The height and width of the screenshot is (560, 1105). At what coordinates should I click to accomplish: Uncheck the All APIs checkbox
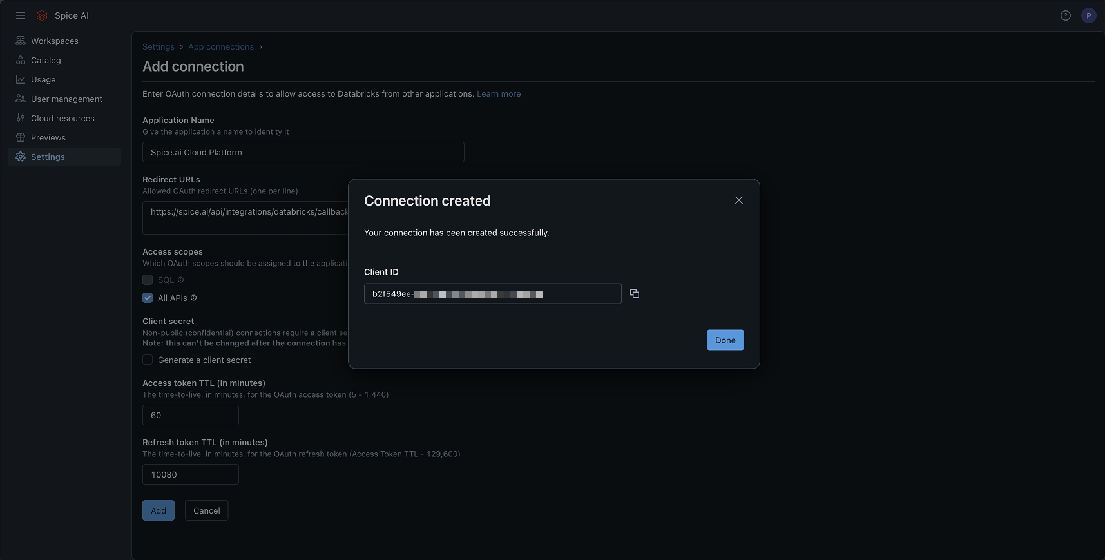pyautogui.click(x=148, y=298)
